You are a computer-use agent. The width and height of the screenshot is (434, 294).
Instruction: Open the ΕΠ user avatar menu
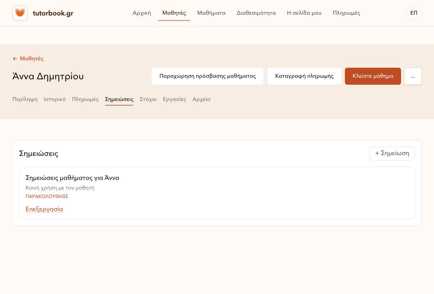tap(413, 13)
